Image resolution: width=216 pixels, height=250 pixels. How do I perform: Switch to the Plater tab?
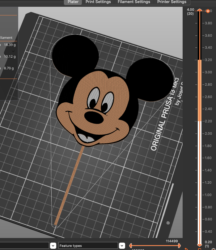tap(73, 2)
